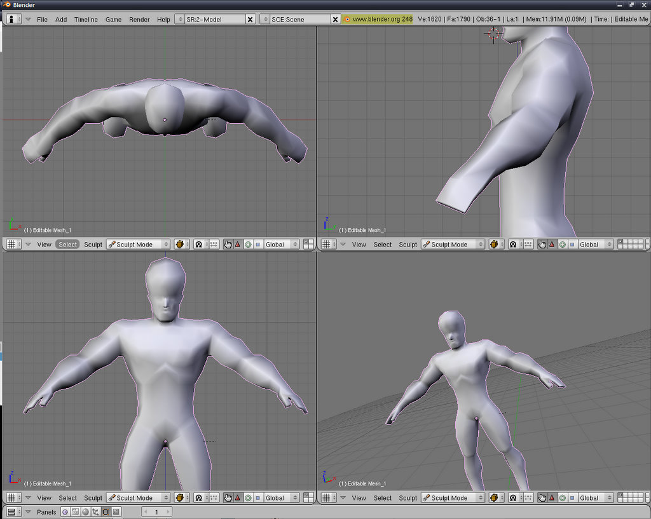651x519 pixels.
Task: Open the Timeline menu in top bar
Action: click(x=86, y=19)
